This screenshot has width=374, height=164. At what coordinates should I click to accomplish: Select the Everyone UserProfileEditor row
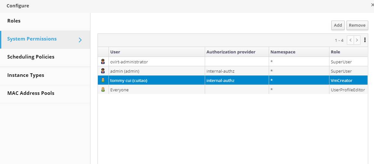point(155,90)
